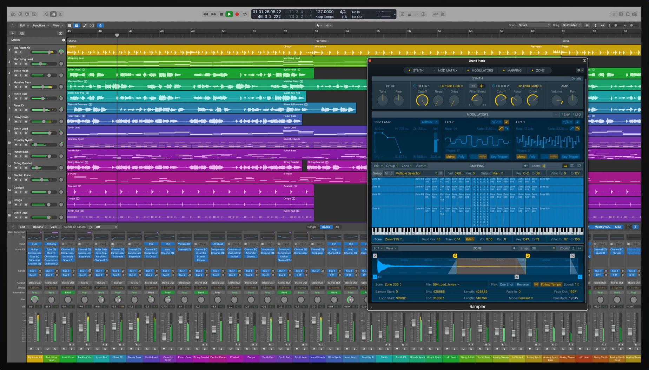Screen dimensions: 649x370
Task: Switch Mapping to zone list view icon
Action: coord(579,166)
